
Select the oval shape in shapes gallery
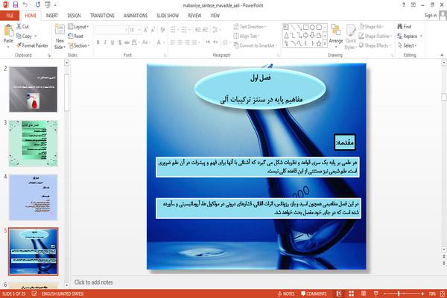coord(312,27)
